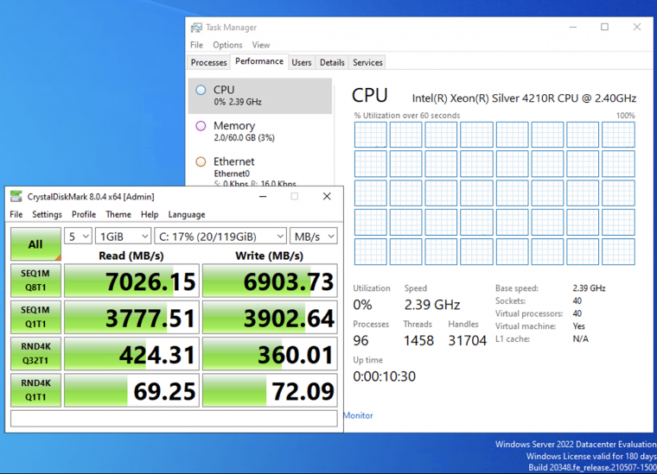Close the CrystalDiskMark window
This screenshot has height=474, width=657.
327,196
